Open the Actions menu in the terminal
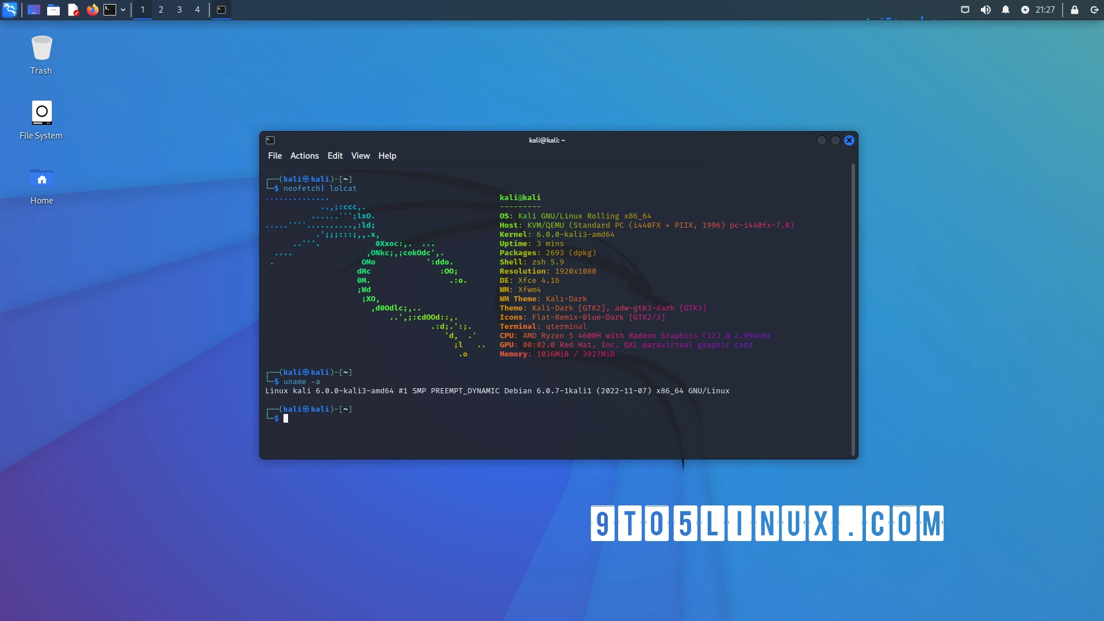 pos(304,155)
